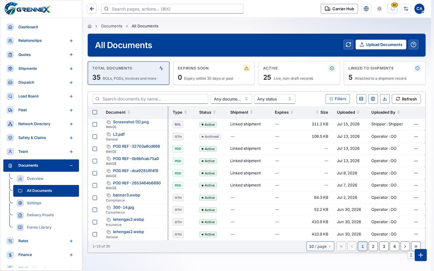Image resolution: width=434 pixels, height=271 pixels.
Task: Open the notifications bell
Action: coord(393,9)
